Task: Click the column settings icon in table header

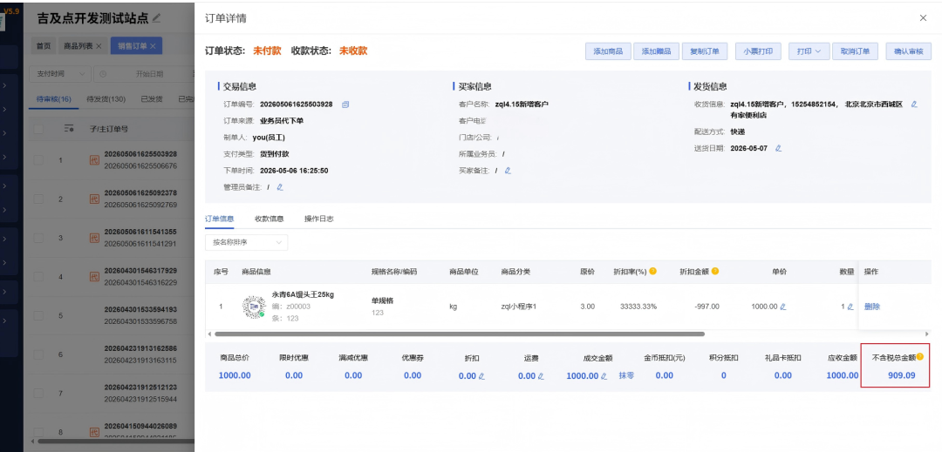Action: [x=69, y=128]
